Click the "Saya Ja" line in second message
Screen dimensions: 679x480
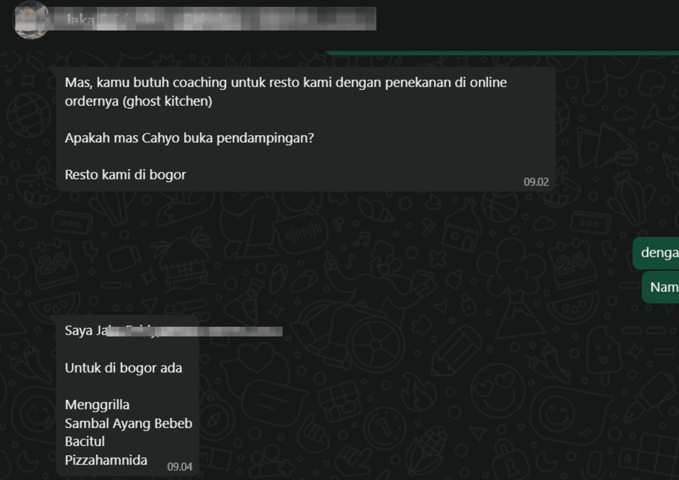[86, 331]
